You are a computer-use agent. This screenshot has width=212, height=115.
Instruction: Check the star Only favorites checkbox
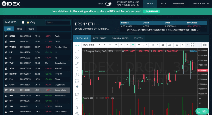pos(23,22)
